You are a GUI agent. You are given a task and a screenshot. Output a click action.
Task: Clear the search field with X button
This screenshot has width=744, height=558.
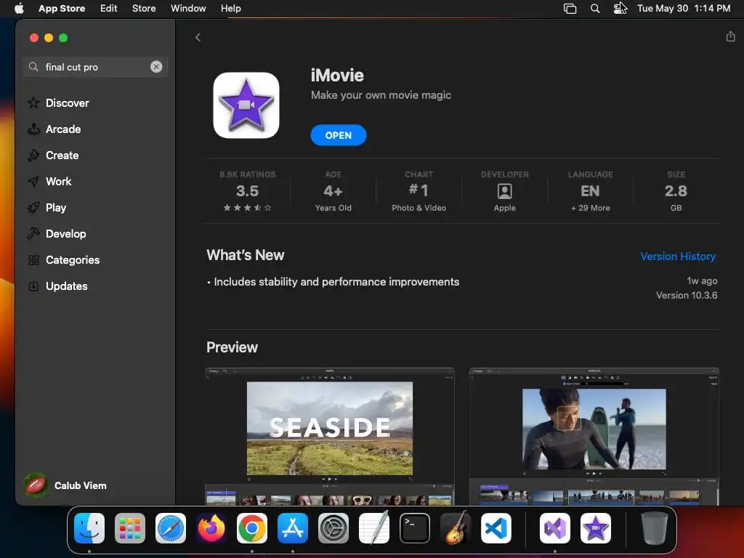pyautogui.click(x=156, y=67)
